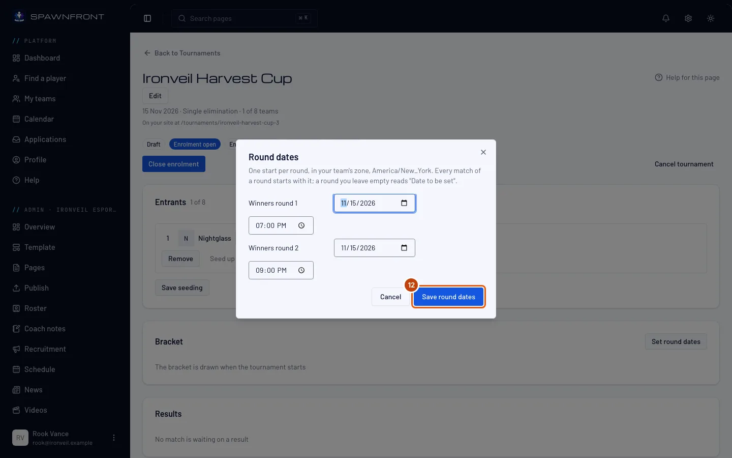Click the Winners round 2 date field

(x=375, y=248)
